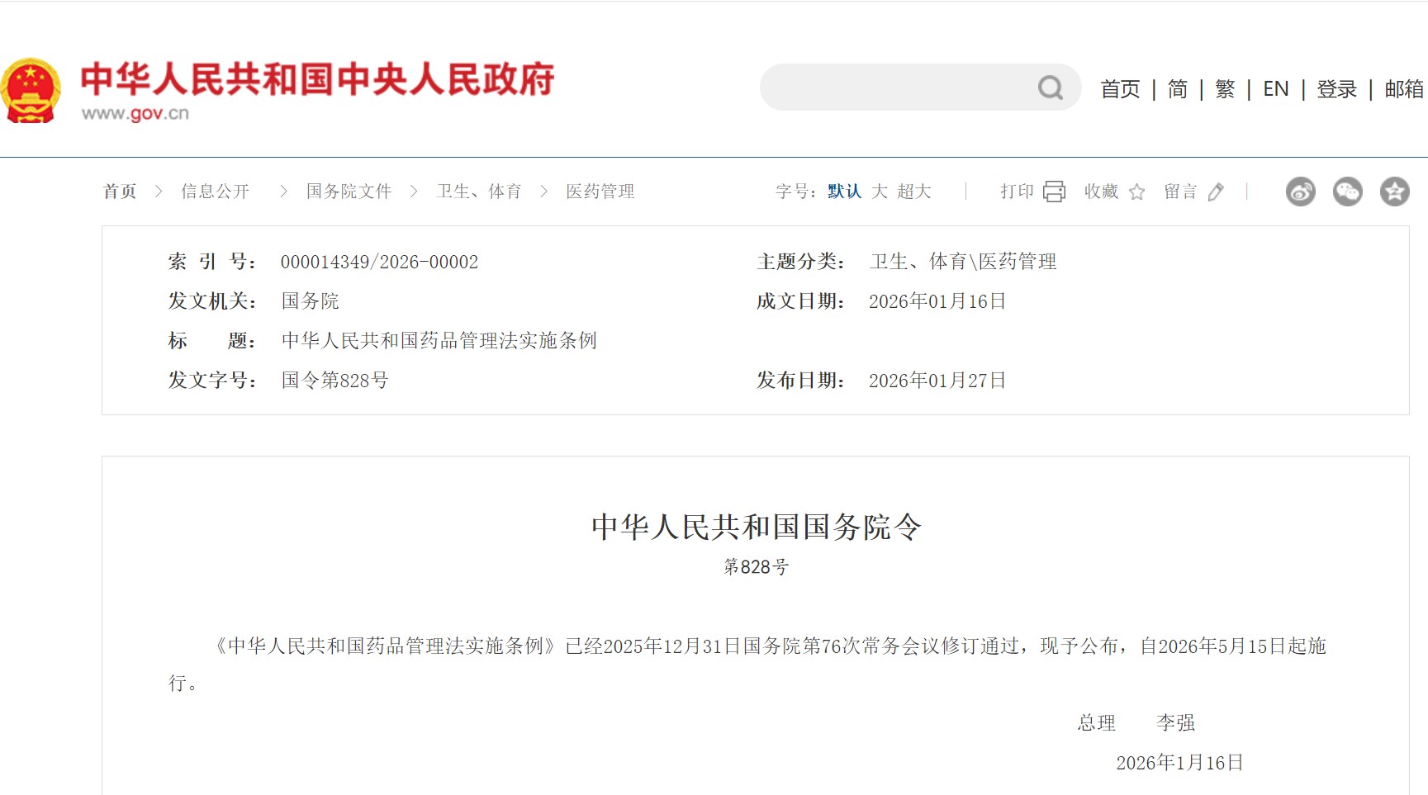Screen dimensions: 1428x795
Task: Open the 医药管理 breadcrumb category
Action: [x=600, y=191]
